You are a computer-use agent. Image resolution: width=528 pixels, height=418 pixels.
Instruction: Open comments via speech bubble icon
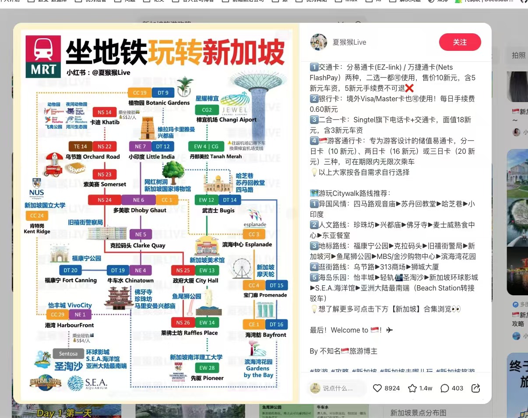[444, 388]
